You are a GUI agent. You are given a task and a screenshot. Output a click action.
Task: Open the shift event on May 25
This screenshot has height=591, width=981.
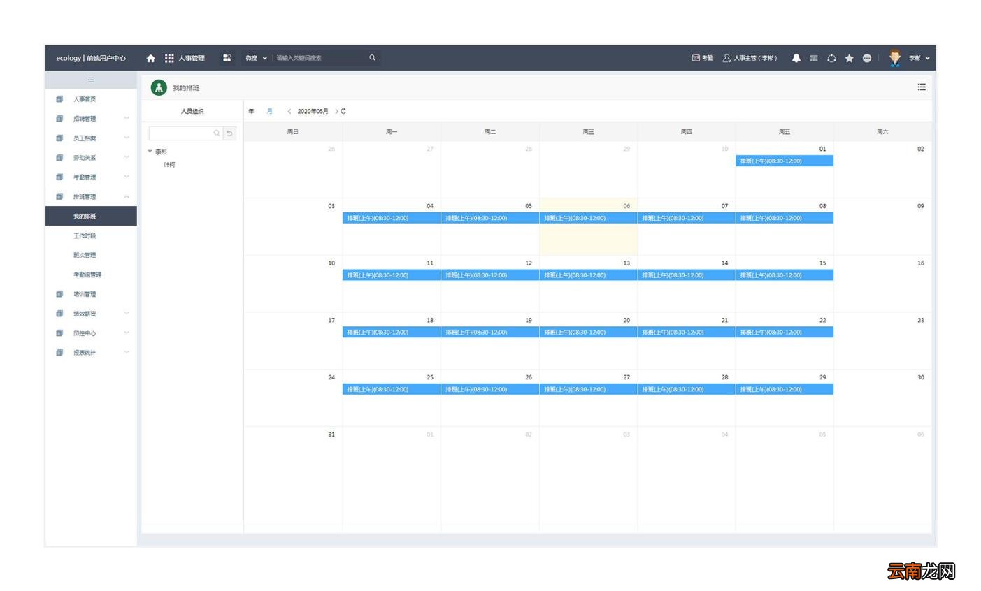[x=392, y=389]
